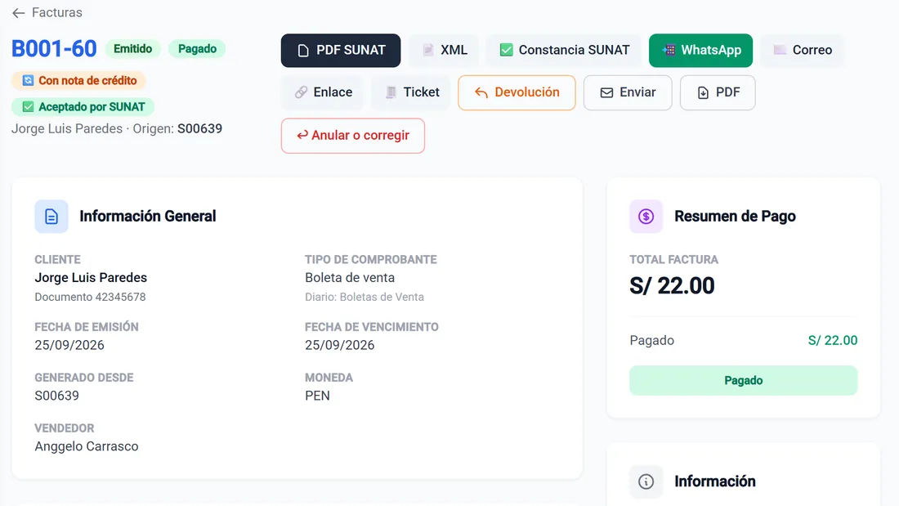Click the return arrow icon on Devolución
The width and height of the screenshot is (899, 506).
coord(481,93)
